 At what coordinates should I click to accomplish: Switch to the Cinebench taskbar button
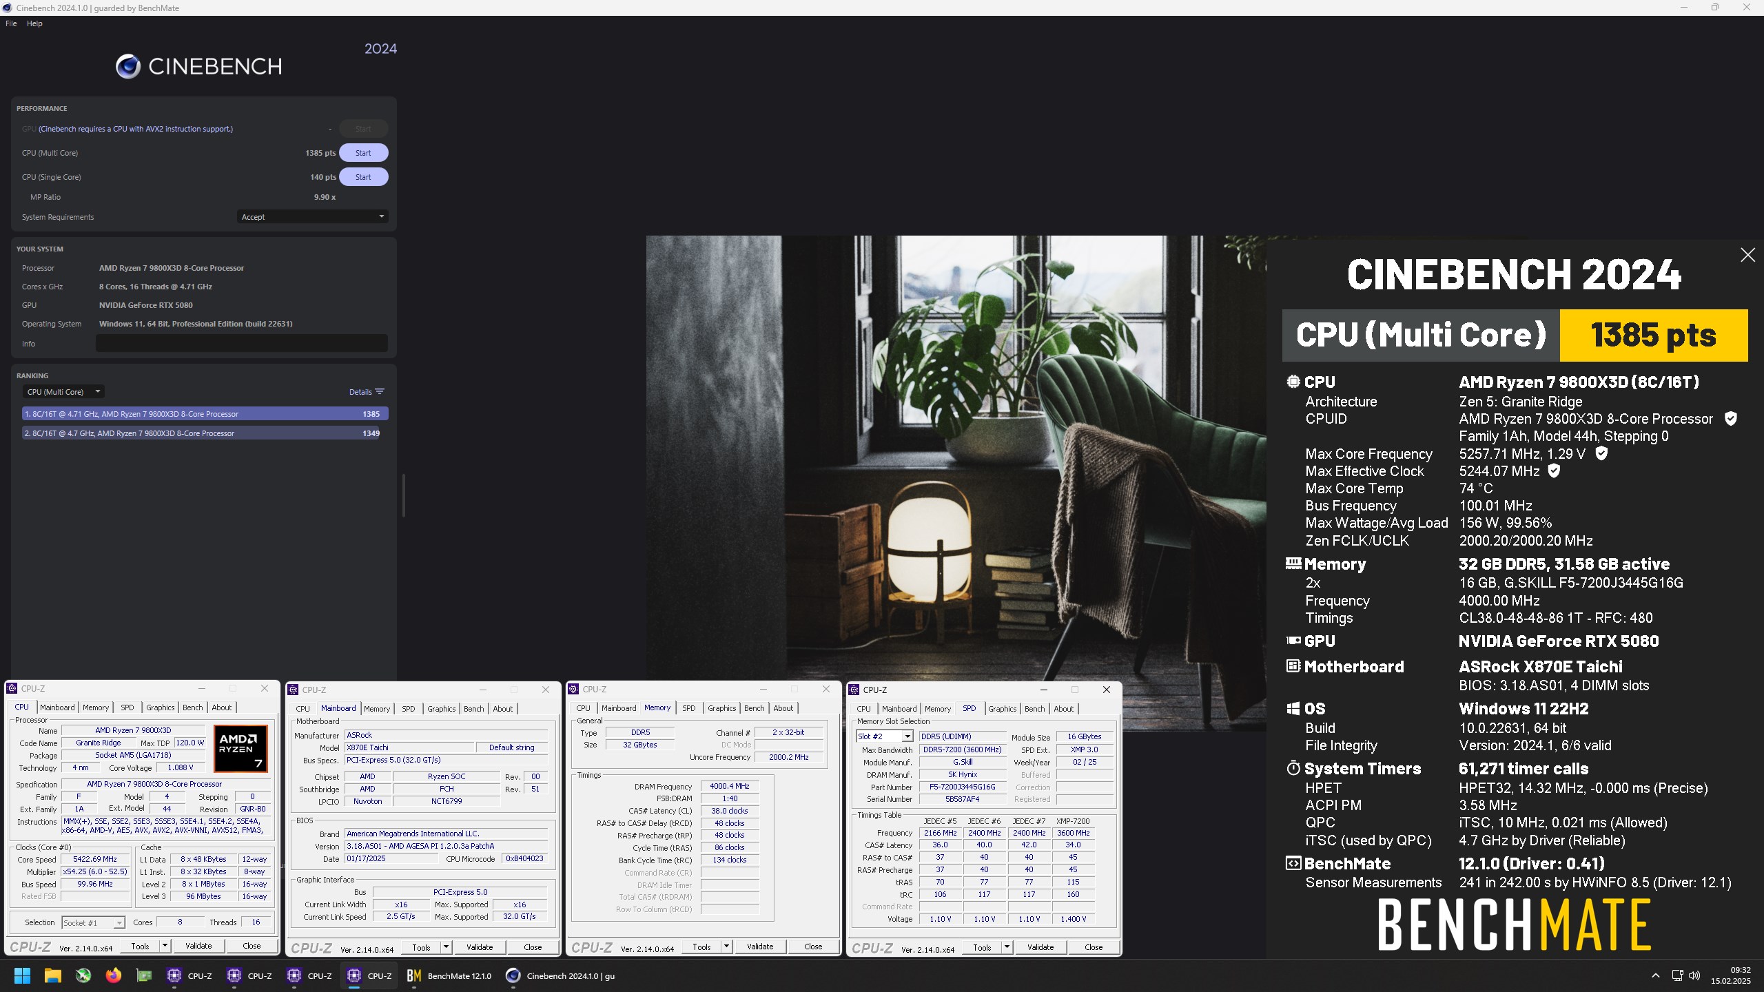pos(561,975)
